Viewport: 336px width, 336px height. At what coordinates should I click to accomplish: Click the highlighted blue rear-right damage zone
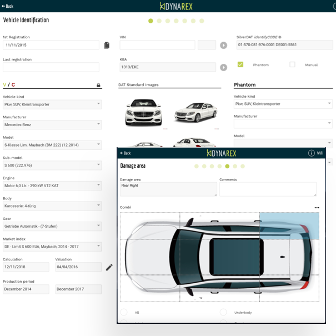pyautogui.click(x=289, y=226)
